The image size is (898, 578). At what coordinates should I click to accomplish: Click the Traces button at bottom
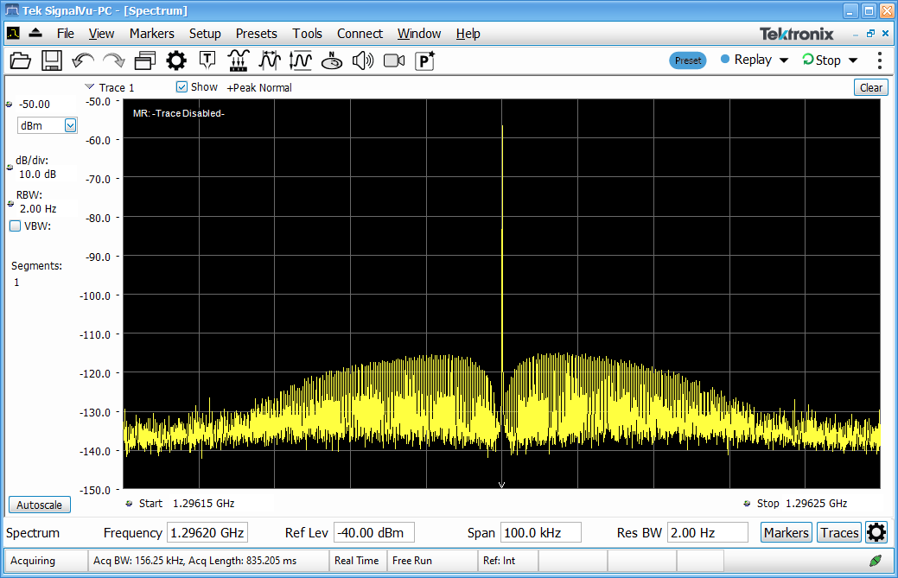tap(839, 532)
